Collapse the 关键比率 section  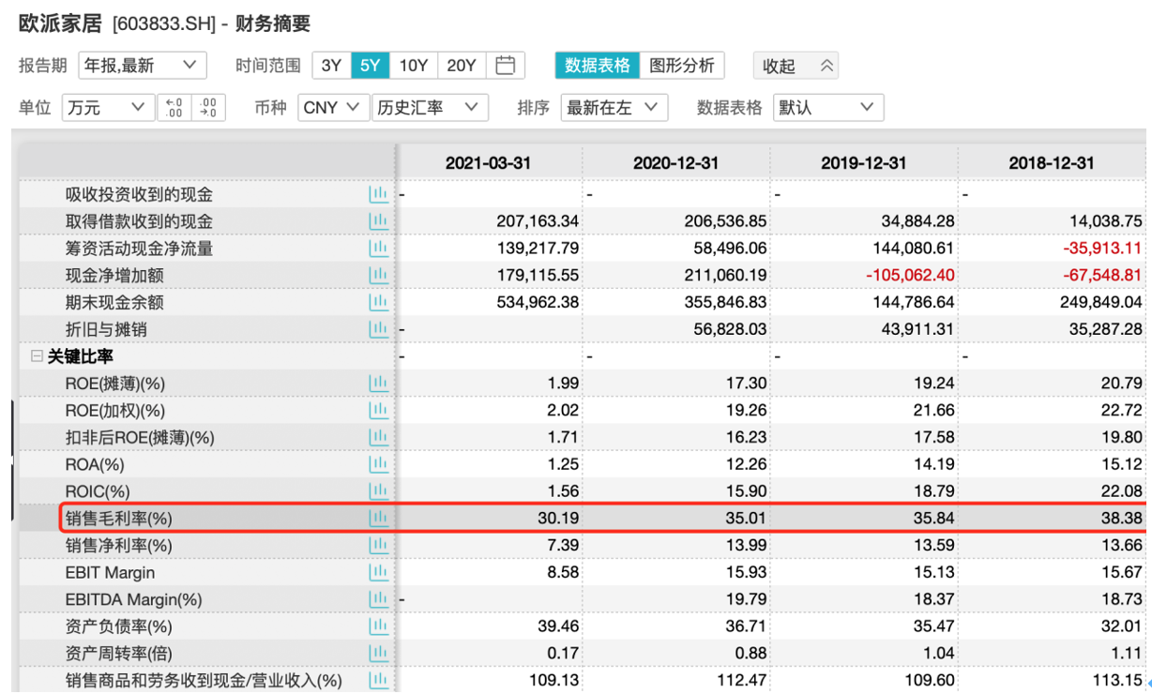[x=37, y=357]
